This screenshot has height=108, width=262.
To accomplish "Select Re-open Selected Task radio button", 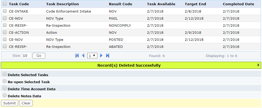I will pyautogui.click(x=5, y=81).
